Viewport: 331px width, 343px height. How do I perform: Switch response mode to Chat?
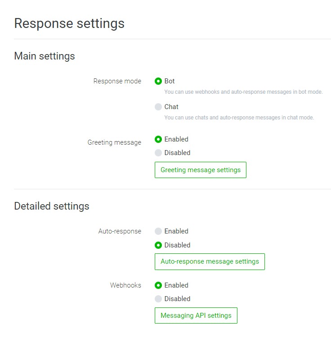(158, 107)
